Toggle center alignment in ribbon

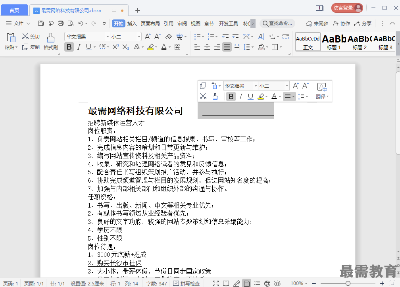(207, 47)
